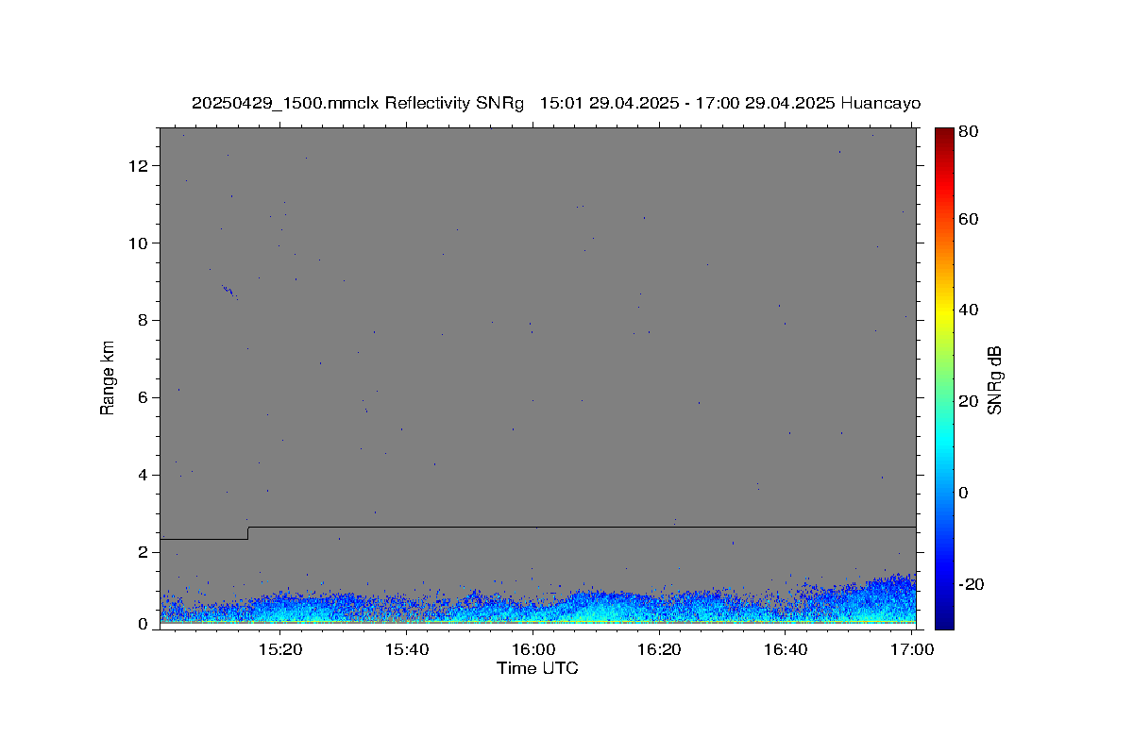Click the 16:00 time tick label

point(533,649)
